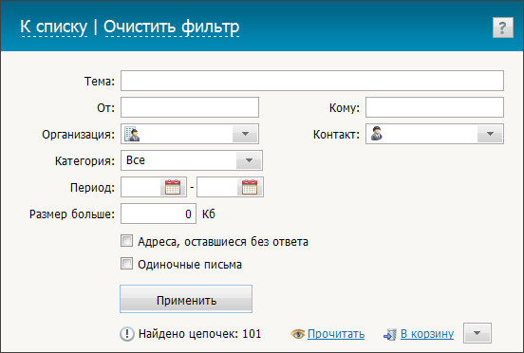Screen dimensions: 524x353
Task: Open the actions dropdown beside В корзину
Action: coord(477,333)
